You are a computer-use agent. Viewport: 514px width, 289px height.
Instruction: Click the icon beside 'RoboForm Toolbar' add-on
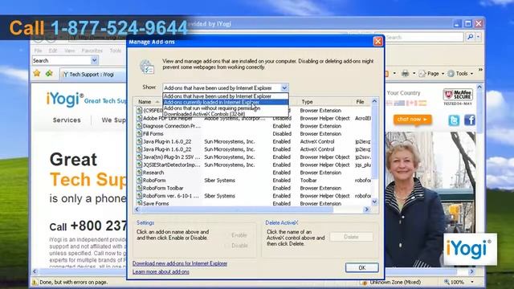click(139, 188)
